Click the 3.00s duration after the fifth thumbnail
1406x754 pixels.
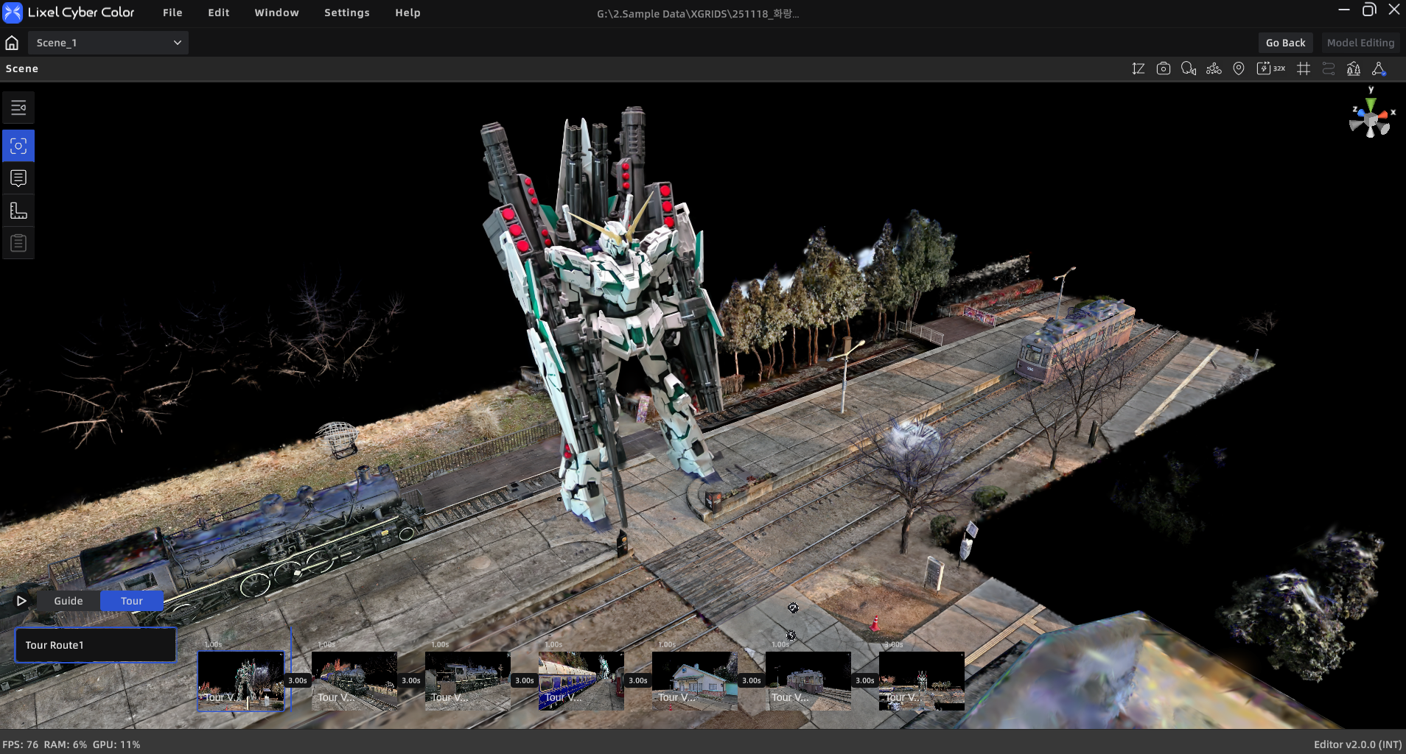752,680
